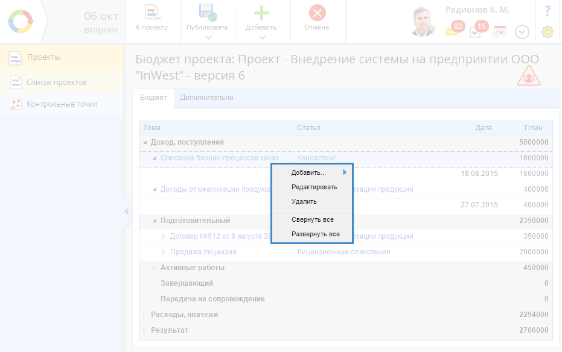This screenshot has width=562, height=352.
Task: Click the 'К проекту' toolbar icon
Action: (x=152, y=13)
